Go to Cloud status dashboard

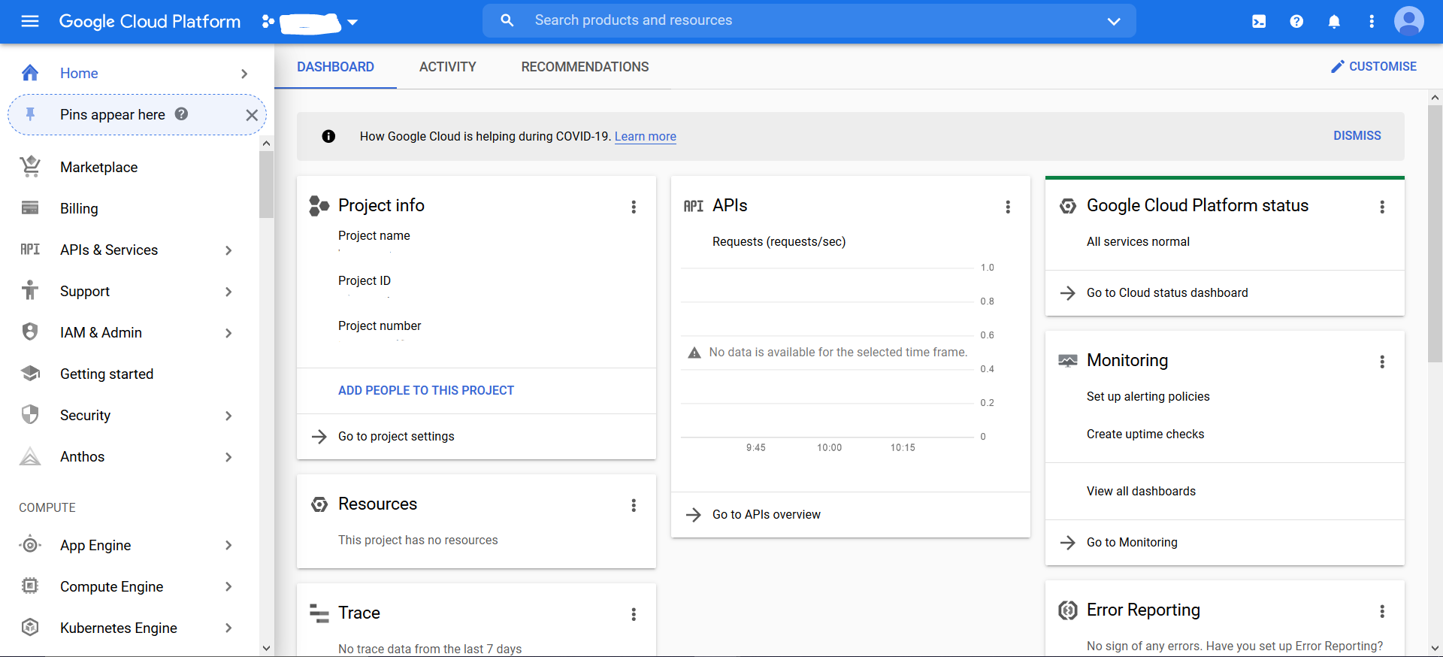click(x=1167, y=292)
